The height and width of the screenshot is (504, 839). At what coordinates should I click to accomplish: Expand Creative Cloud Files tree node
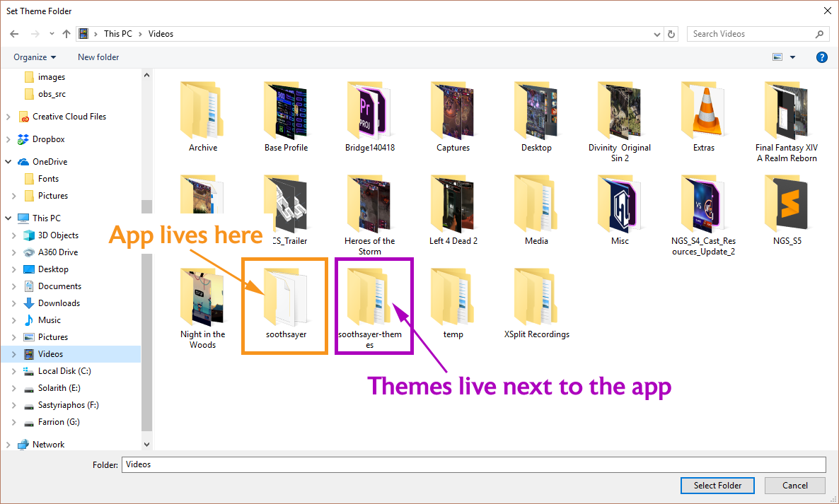(8, 117)
